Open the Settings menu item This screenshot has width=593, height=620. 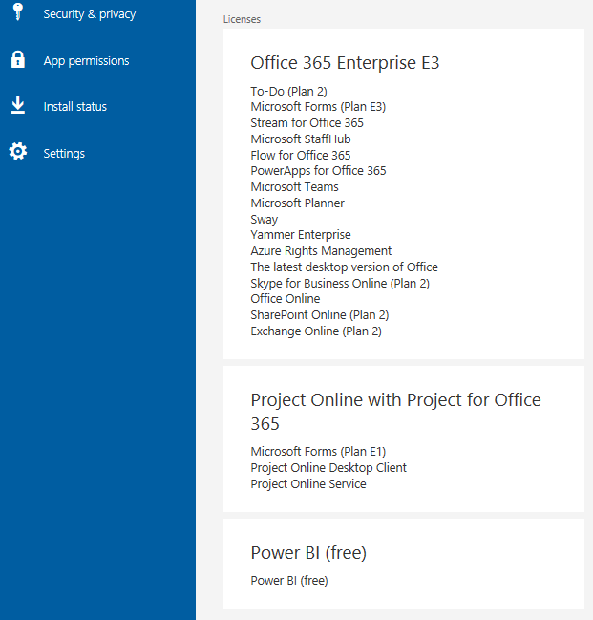(64, 154)
